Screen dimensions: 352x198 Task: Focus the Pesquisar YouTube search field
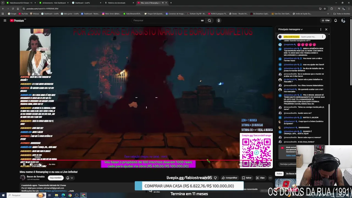[x=166, y=20]
